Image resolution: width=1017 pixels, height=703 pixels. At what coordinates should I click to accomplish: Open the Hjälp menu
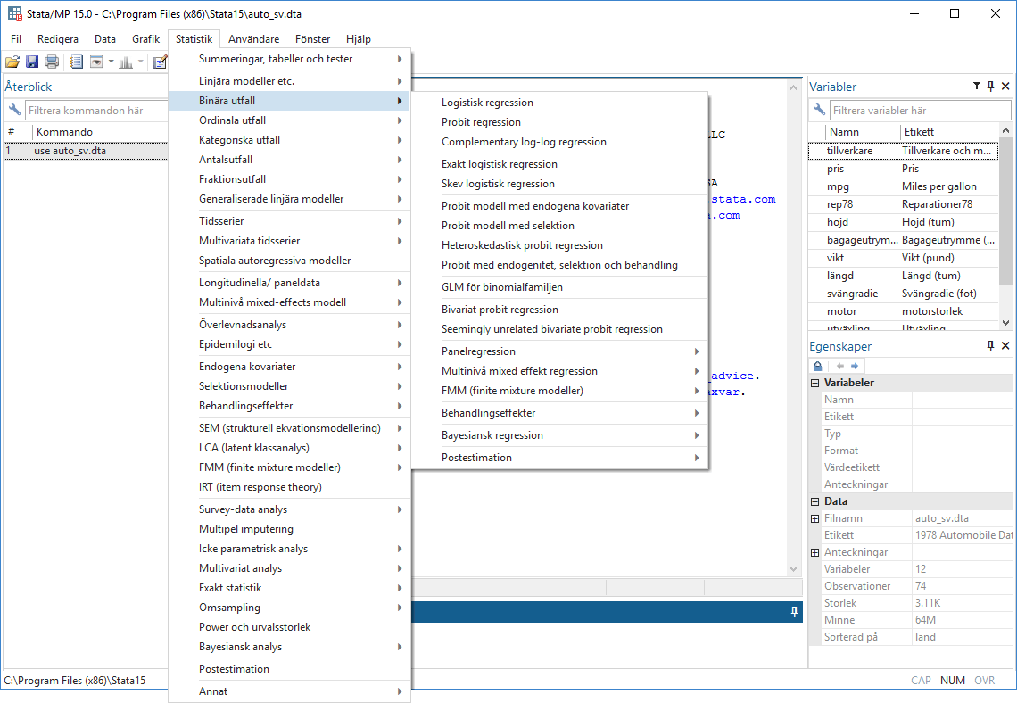click(x=359, y=39)
